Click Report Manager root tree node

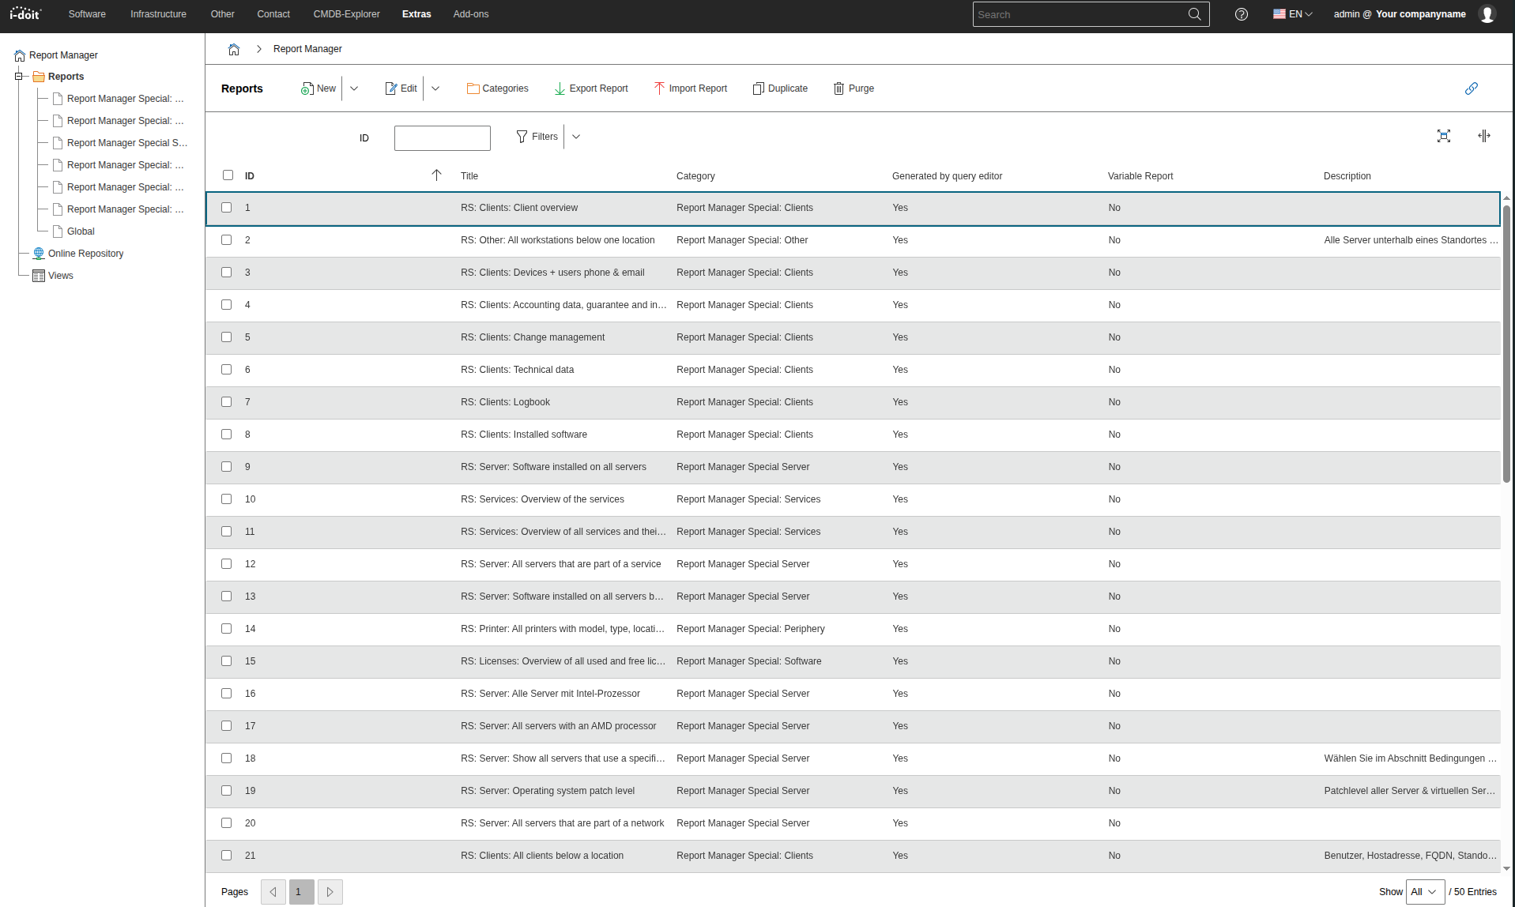pyautogui.click(x=63, y=55)
